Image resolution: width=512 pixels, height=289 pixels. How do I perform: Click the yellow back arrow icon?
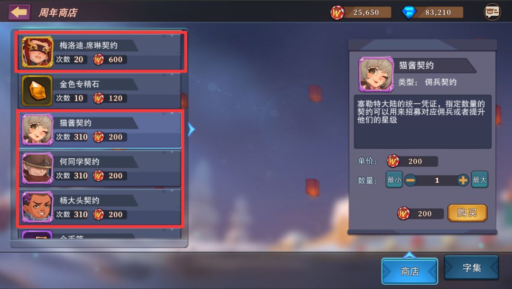(x=19, y=12)
